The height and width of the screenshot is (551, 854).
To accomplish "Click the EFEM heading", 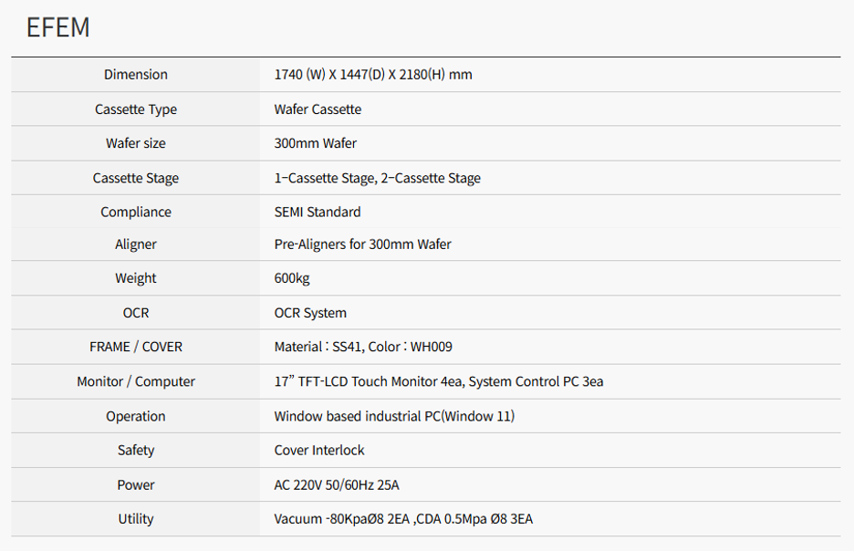I will point(57,27).
